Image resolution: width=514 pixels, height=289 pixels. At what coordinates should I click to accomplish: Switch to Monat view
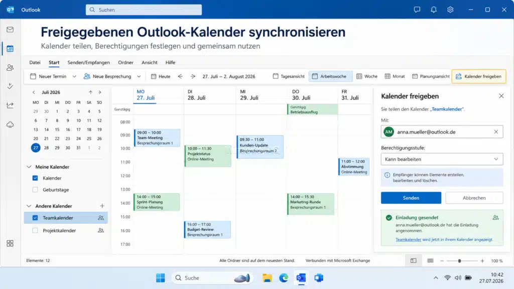point(395,76)
